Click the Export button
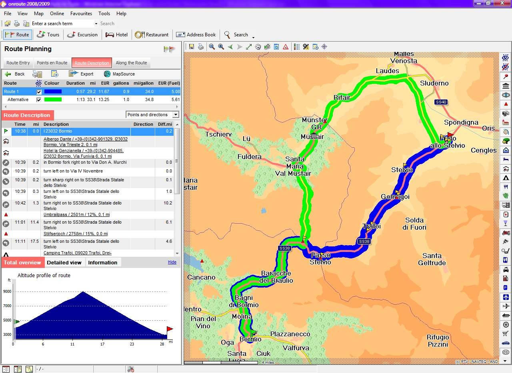This screenshot has height=373, width=512. [x=81, y=74]
